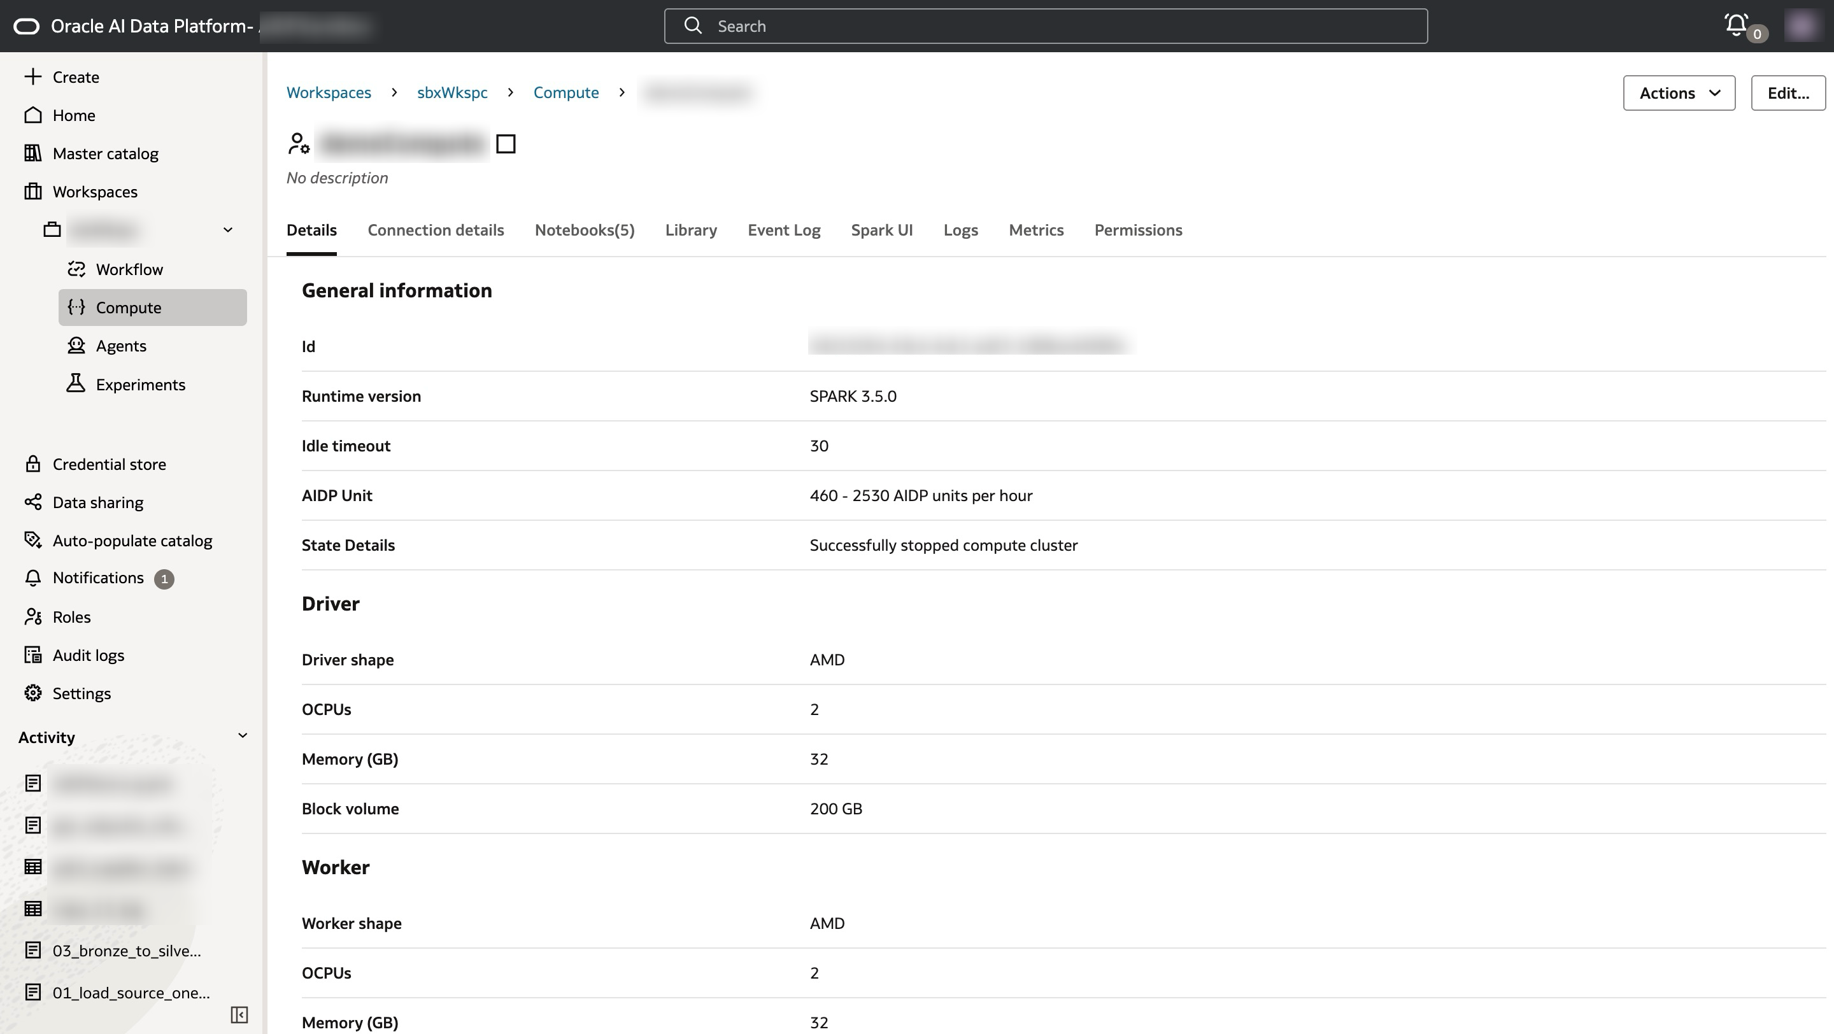Open the Permissions tab
Viewport: 1834px width, 1034px height.
tap(1138, 230)
